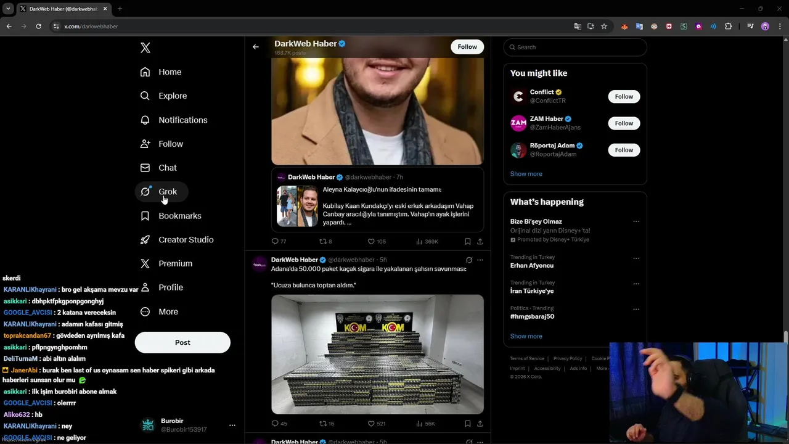Click Show more under You might like
The height and width of the screenshot is (444, 789).
[x=526, y=174]
